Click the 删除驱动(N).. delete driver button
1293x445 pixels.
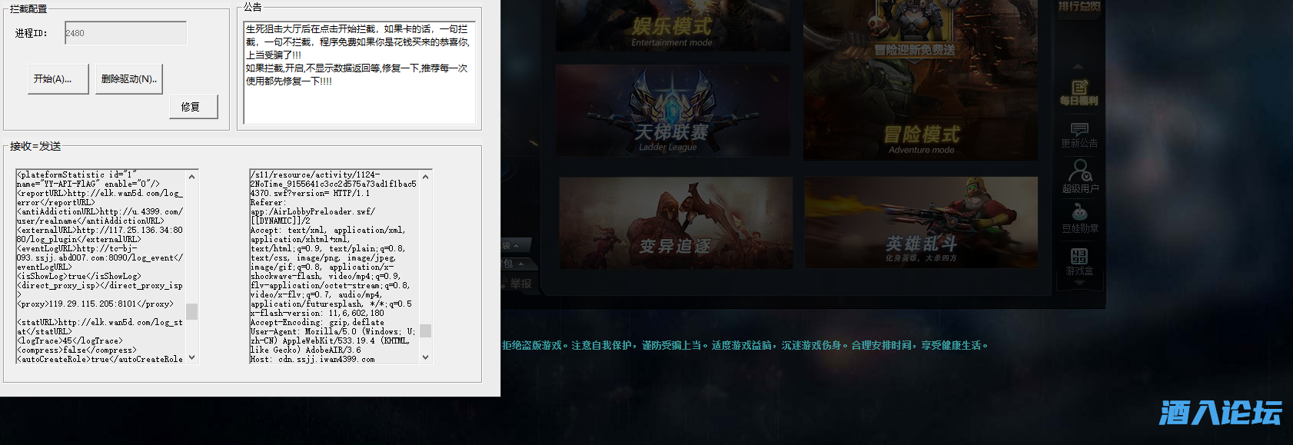pyautogui.click(x=128, y=79)
